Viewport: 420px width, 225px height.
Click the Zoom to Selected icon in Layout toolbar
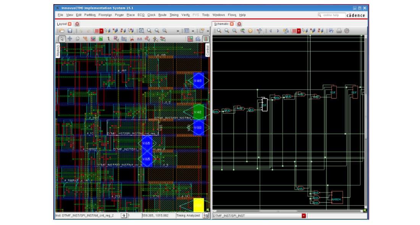[165, 31]
